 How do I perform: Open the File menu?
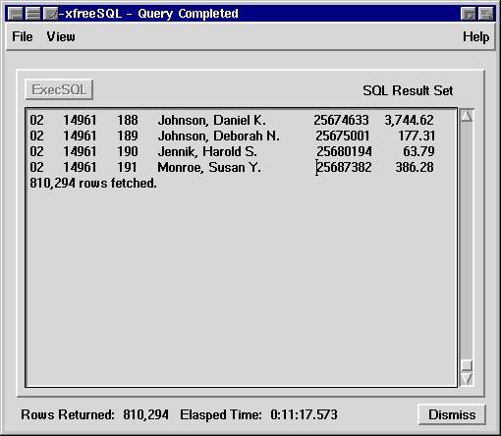pos(23,36)
